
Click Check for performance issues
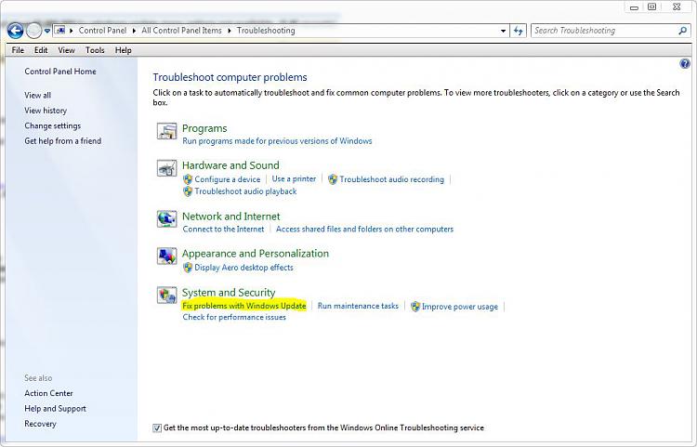tap(234, 317)
